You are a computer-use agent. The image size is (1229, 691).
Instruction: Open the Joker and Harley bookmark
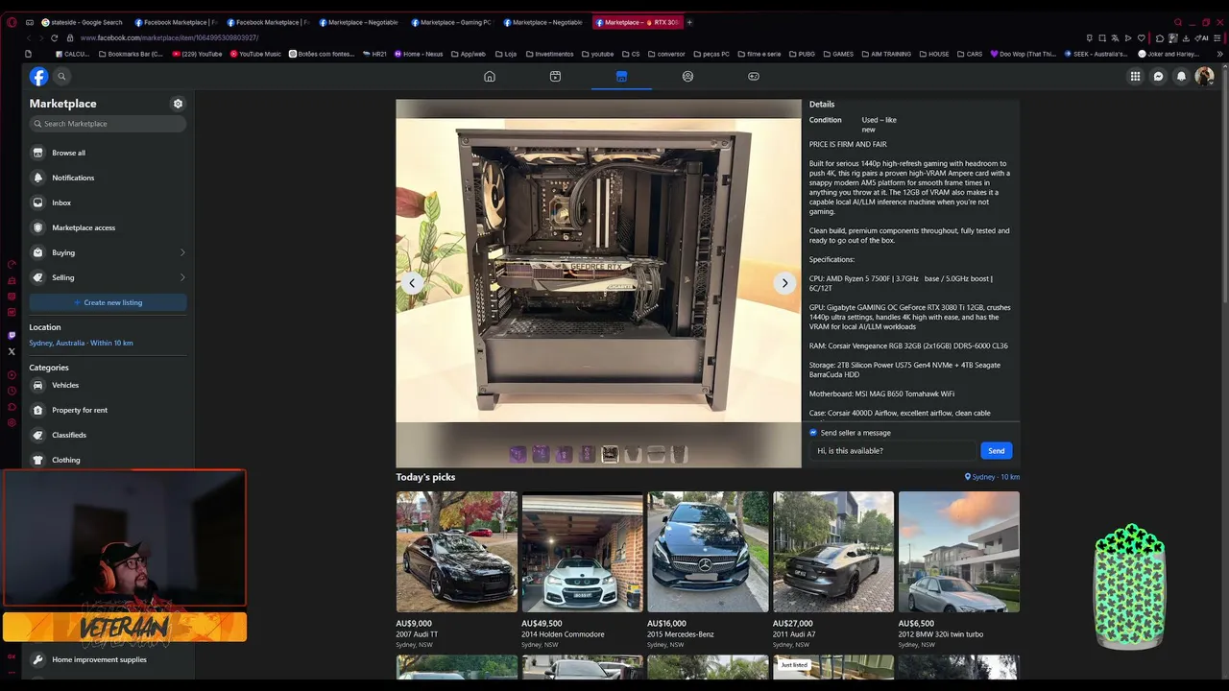pos(1169,54)
